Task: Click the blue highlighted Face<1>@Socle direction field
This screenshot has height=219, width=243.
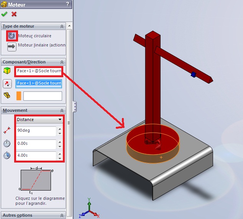Action: [x=38, y=83]
